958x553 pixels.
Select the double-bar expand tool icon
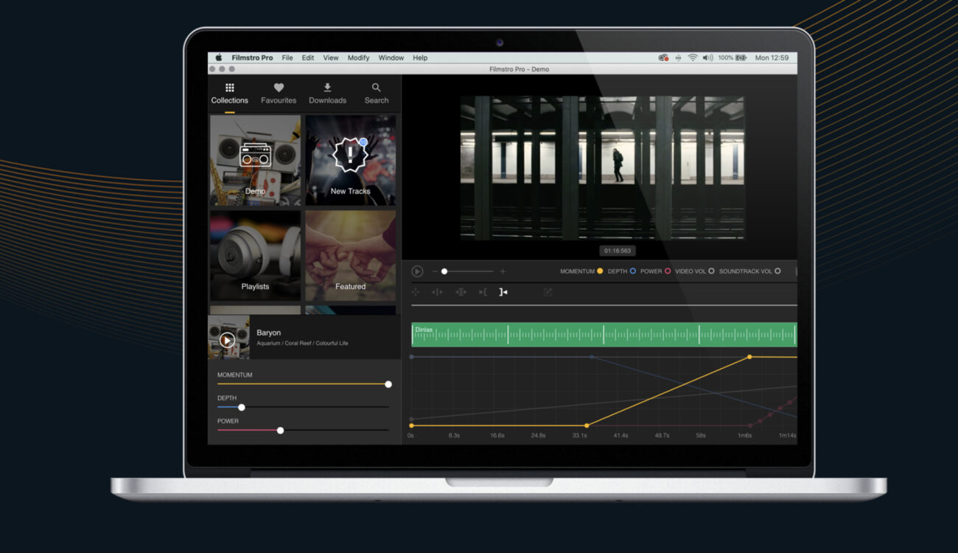pos(461,292)
